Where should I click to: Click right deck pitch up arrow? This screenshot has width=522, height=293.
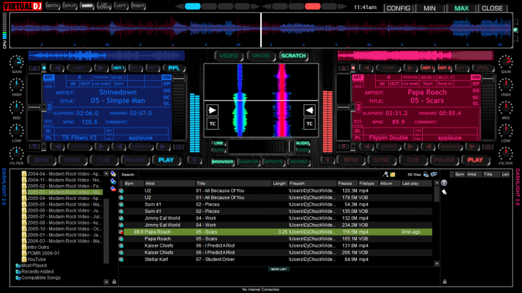(x=344, y=68)
